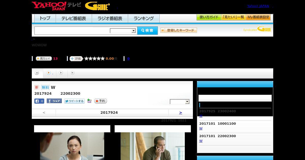Viewport: 305px width, 160px height.
Task: Switch to the トップ tab
Action: [45, 18]
